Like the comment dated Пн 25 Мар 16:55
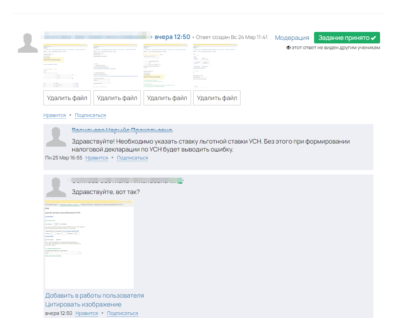 97,158
